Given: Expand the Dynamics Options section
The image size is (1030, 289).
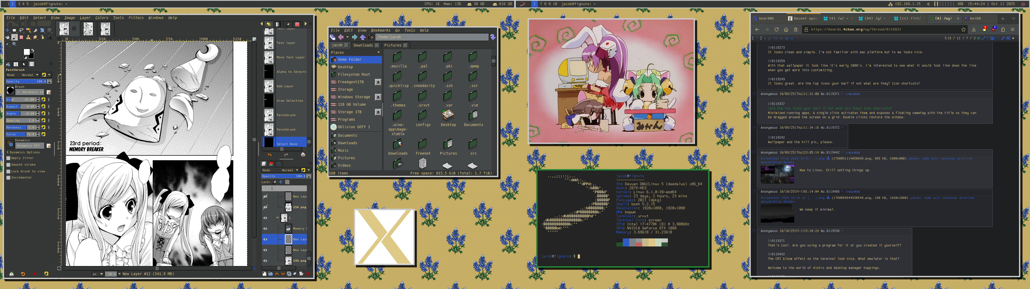Looking at the screenshot, I should (x=8, y=152).
